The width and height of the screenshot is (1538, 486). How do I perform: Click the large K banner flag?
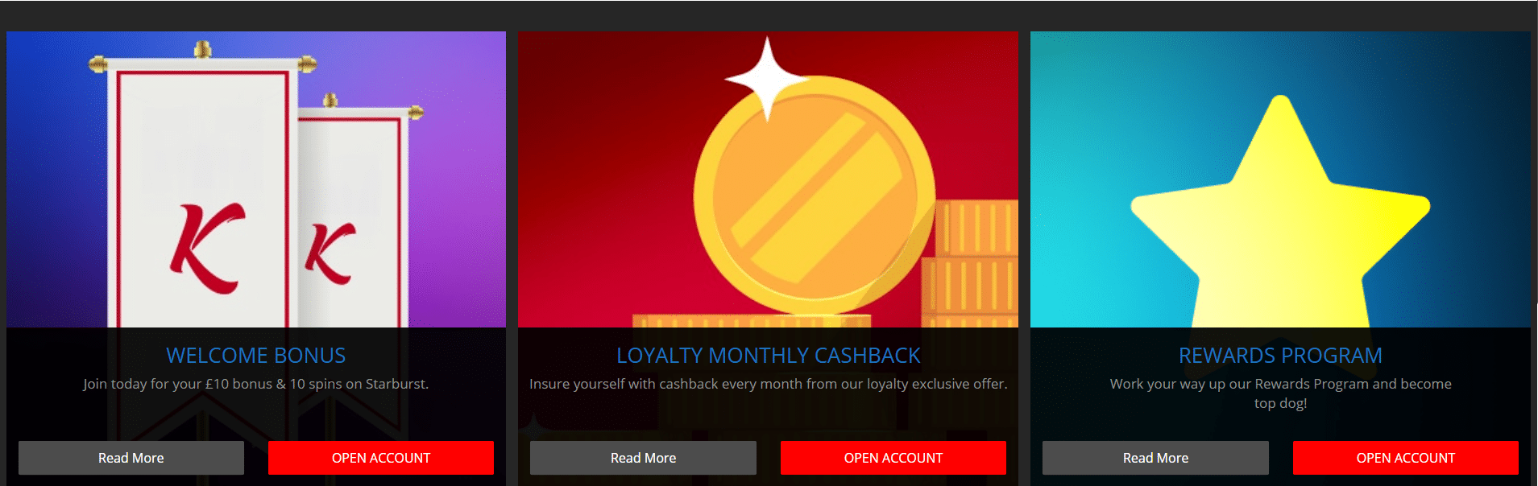tap(201, 193)
